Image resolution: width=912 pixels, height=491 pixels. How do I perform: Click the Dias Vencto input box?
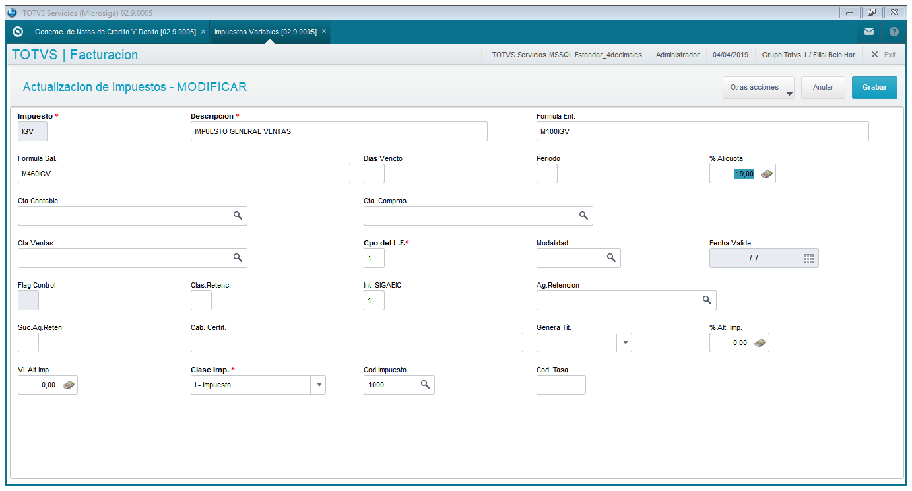374,174
